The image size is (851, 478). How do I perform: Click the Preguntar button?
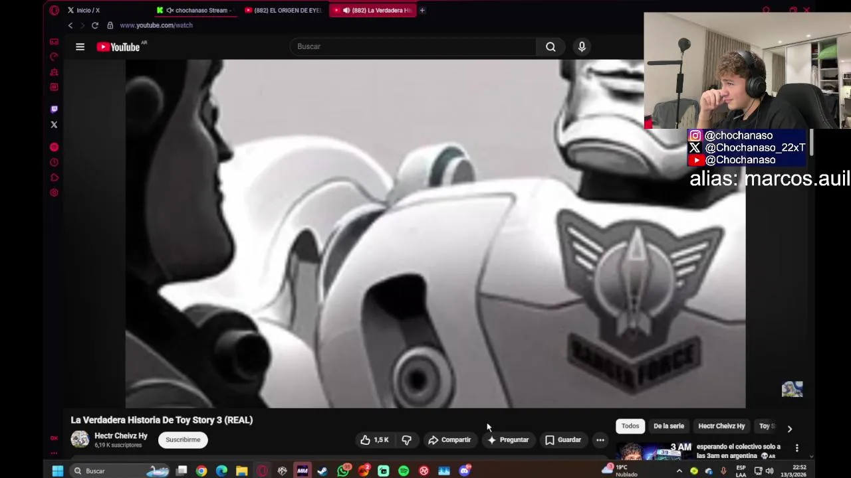pos(508,439)
